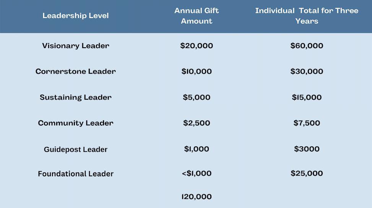Viewport: 372px width, 208px height.
Task: Click the <$1,000 gift amount cell
Action: pyautogui.click(x=197, y=173)
